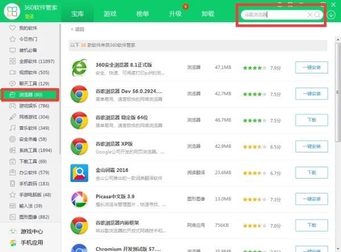The width and height of the screenshot is (341, 252).
Task: Click the title 金山词霸 2016
Action: (112, 170)
